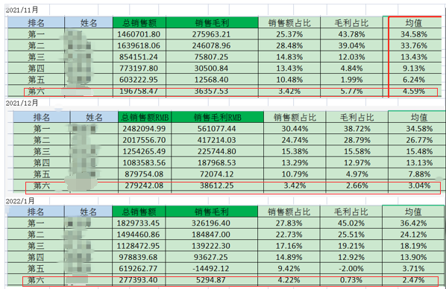Click the 排名 header in the 2021/11月 table
The width and height of the screenshot is (446, 289).
click(36, 23)
